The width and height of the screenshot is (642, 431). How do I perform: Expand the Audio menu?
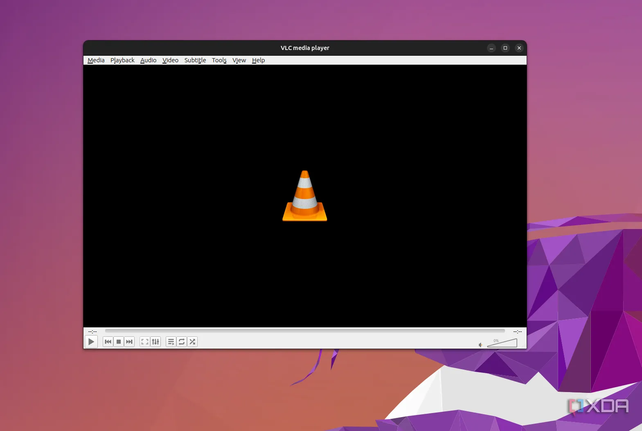tap(148, 60)
